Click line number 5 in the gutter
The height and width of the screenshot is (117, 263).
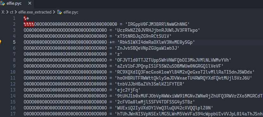[14, 42]
